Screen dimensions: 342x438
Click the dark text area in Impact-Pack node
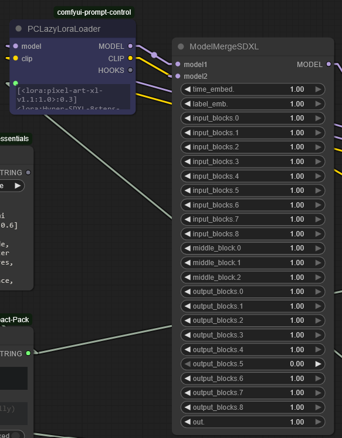click(x=13, y=378)
